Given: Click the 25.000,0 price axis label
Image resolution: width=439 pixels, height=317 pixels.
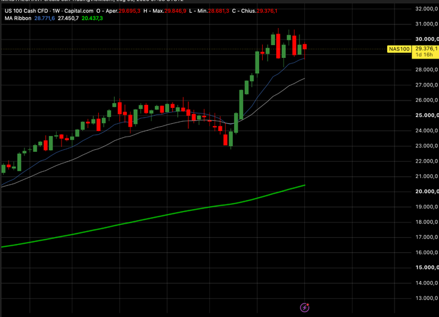Looking at the screenshot, I should [x=427, y=115].
